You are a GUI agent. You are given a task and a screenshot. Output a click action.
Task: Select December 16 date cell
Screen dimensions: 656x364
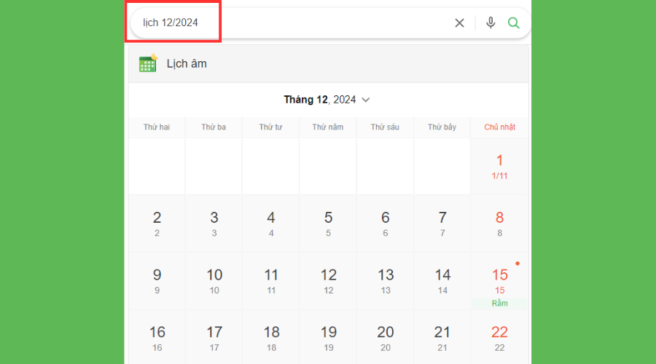[x=157, y=338]
